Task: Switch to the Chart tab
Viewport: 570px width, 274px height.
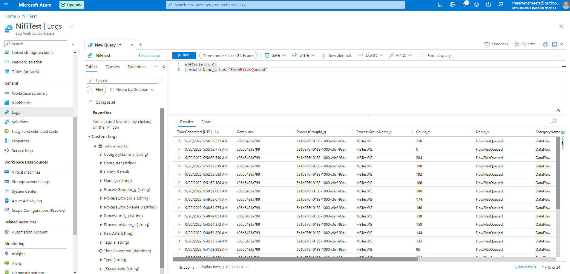Action: 206,122
